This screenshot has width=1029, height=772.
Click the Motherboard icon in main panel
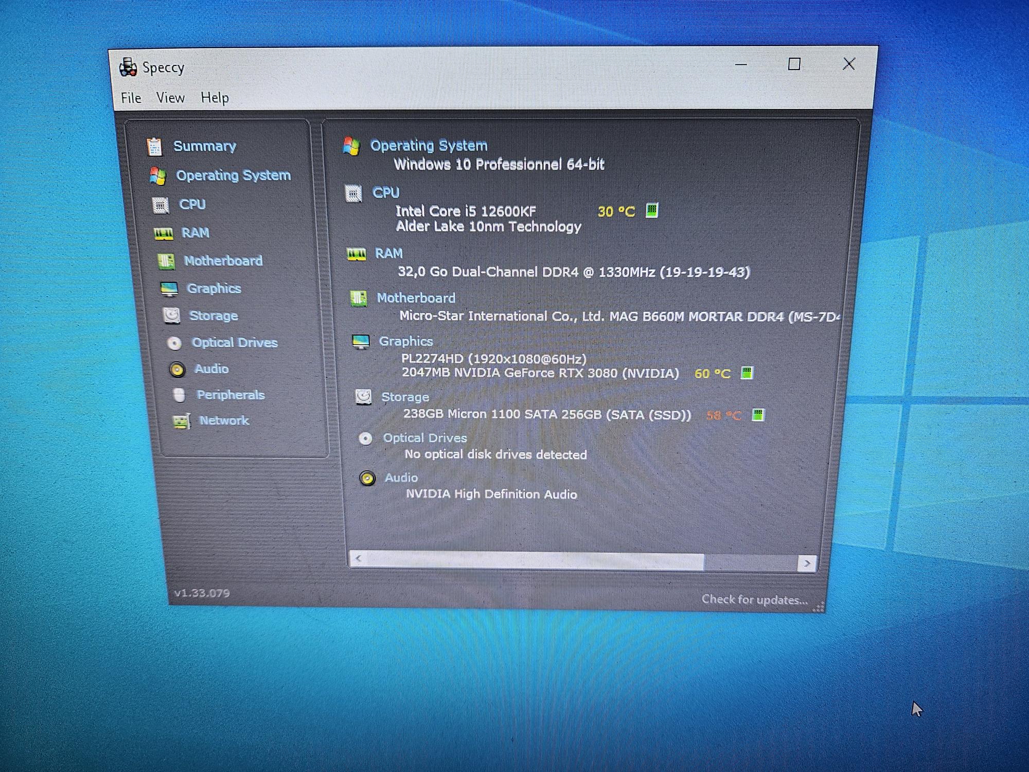tap(359, 298)
